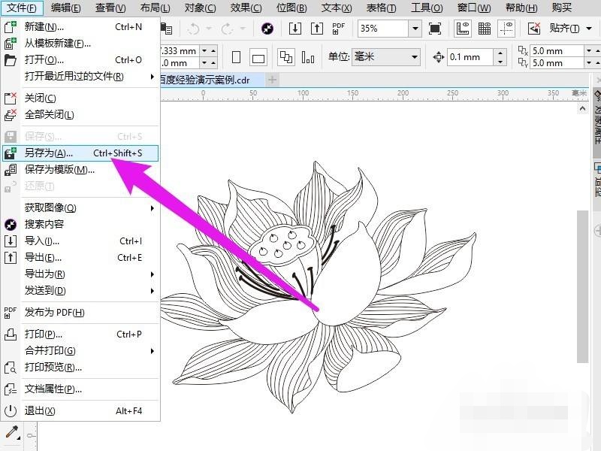Choose 另存为 from File menu
Screen dimensions: 601x451
[80, 153]
